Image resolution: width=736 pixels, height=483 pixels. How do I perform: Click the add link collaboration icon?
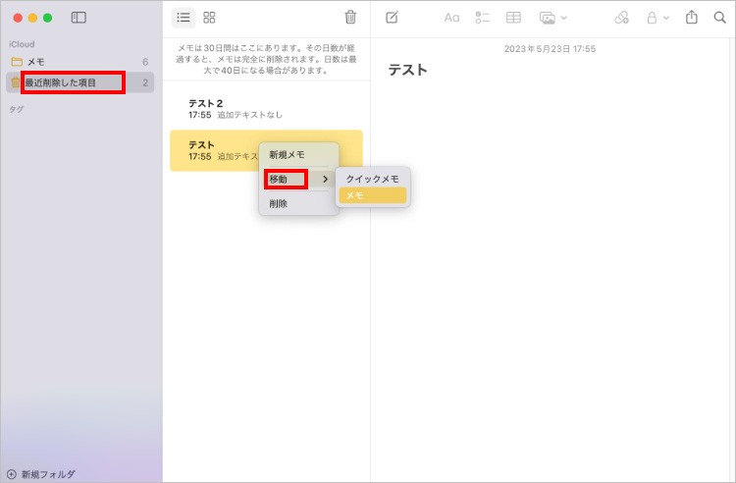621,18
